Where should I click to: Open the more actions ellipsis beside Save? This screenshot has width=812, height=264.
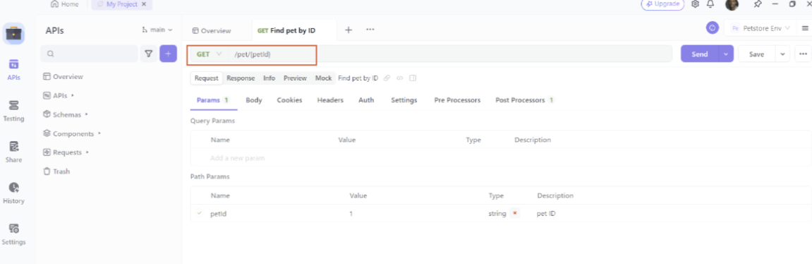804,54
